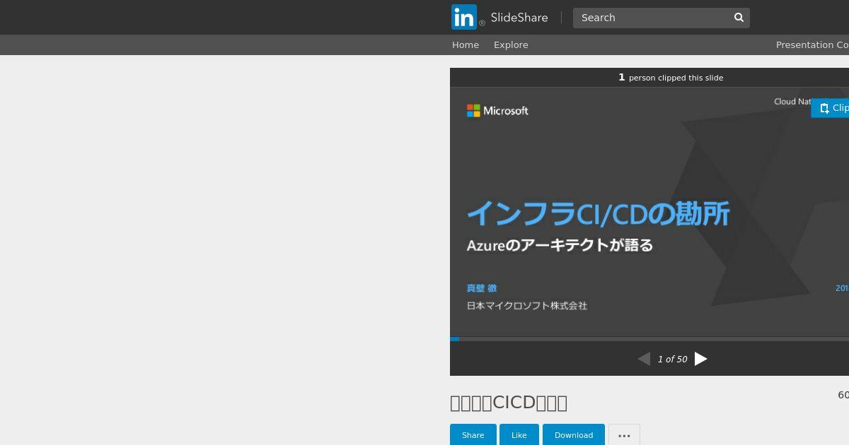Click the slide preview image
This screenshot has height=445, width=849.
pyautogui.click(x=649, y=212)
